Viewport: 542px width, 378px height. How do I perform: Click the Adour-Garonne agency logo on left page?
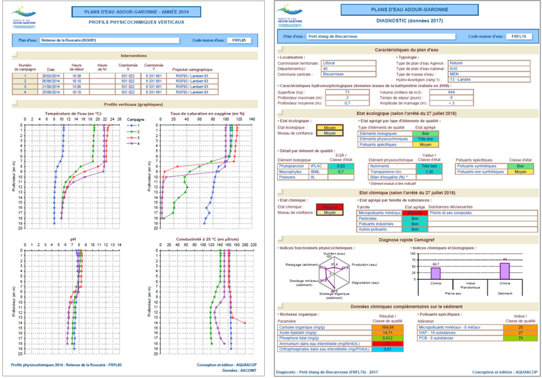tap(24, 17)
